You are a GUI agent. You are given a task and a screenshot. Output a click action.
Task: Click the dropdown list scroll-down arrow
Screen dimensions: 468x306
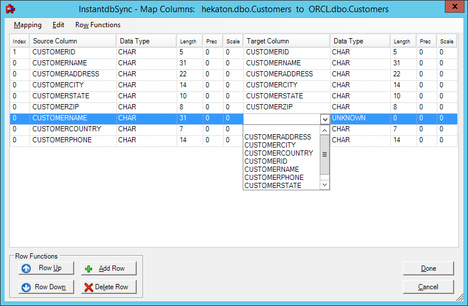click(x=325, y=185)
